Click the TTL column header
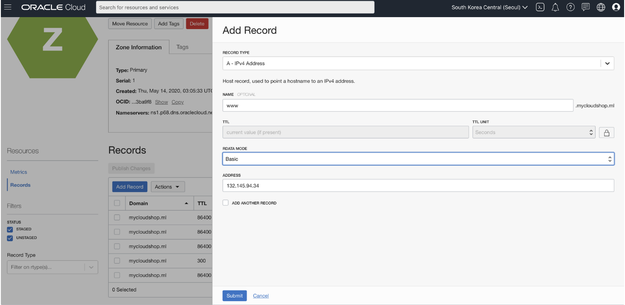This screenshot has height=305, width=625. [x=202, y=203]
